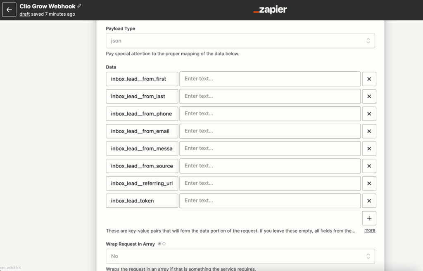
Task: Remove the inbox_lead__referring_url row
Action: pyautogui.click(x=369, y=183)
